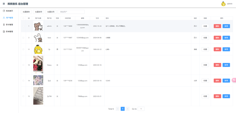The height and width of the screenshot is (113, 236).
Task: Click the red 删除 button for fjzai
Action: click(x=217, y=81)
